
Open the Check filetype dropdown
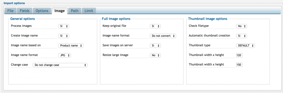coord(242,26)
